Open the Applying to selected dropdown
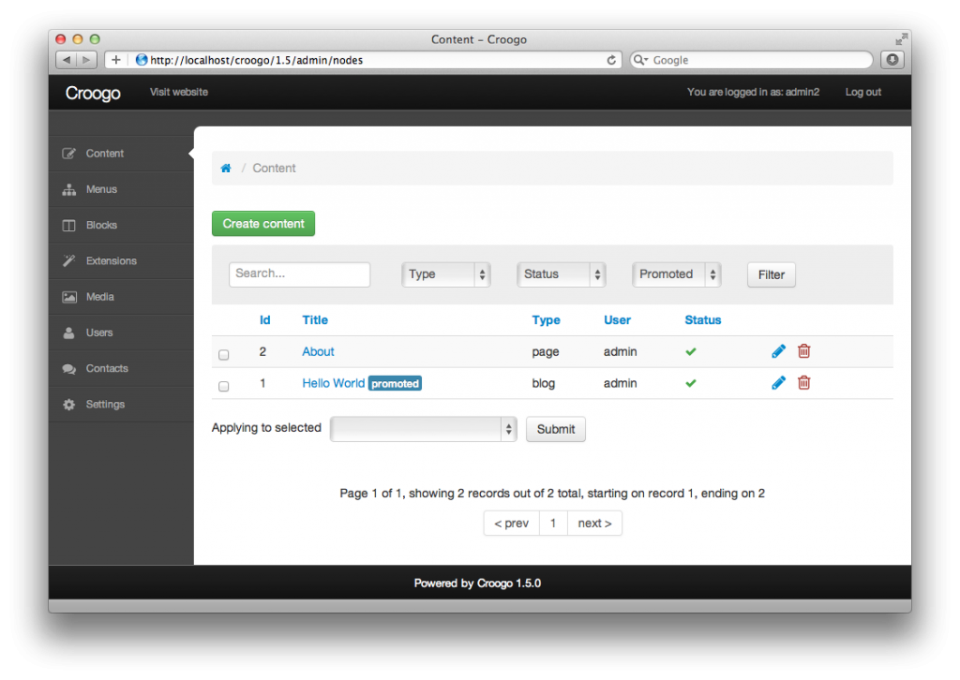Image resolution: width=960 pixels, height=680 pixels. 424,429
